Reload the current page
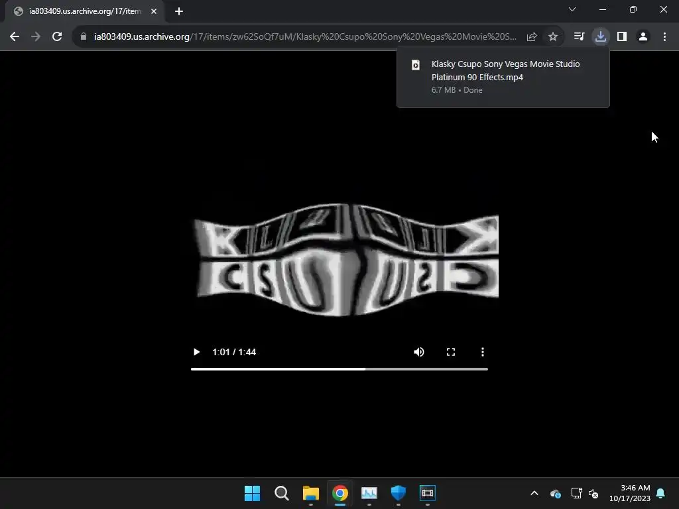 tap(57, 37)
